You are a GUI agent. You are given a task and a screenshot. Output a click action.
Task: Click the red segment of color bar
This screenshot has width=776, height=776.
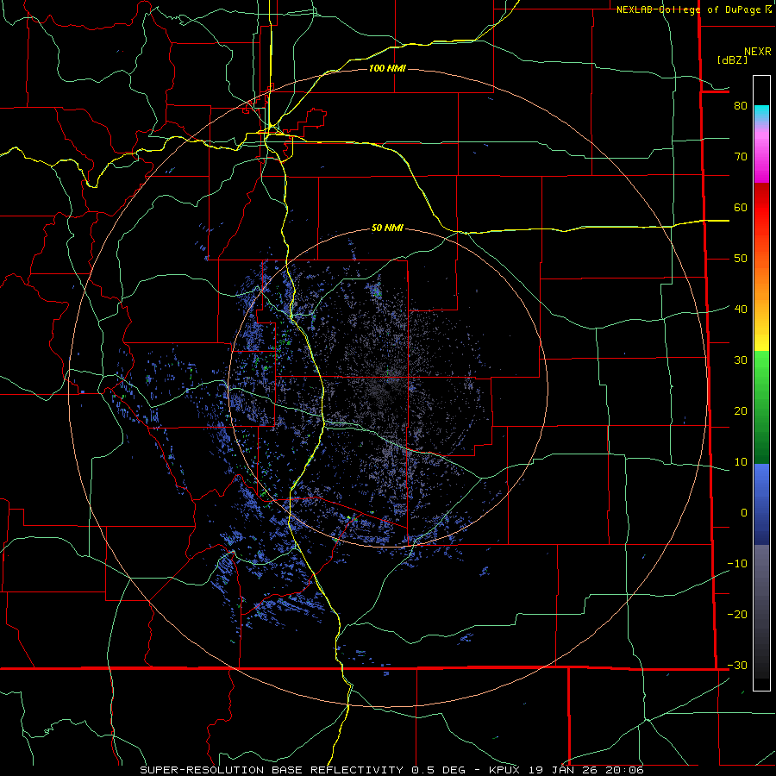tap(761, 208)
